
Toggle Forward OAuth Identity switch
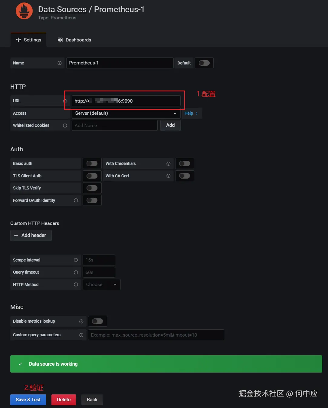(x=92, y=200)
